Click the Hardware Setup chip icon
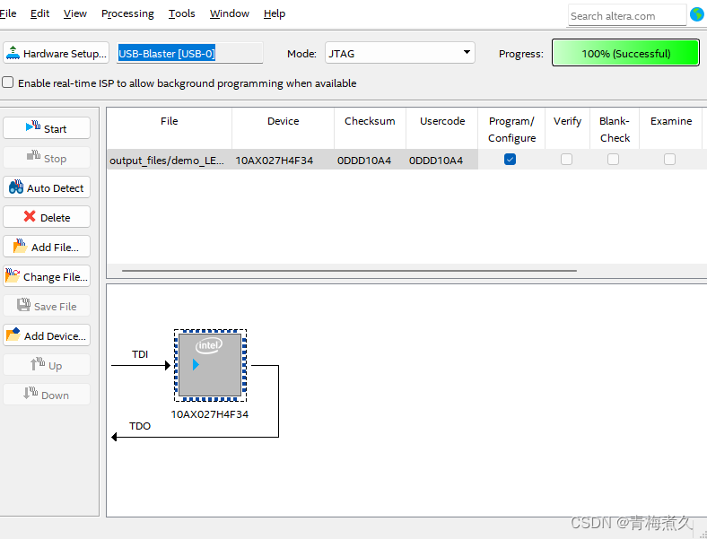 (x=13, y=53)
